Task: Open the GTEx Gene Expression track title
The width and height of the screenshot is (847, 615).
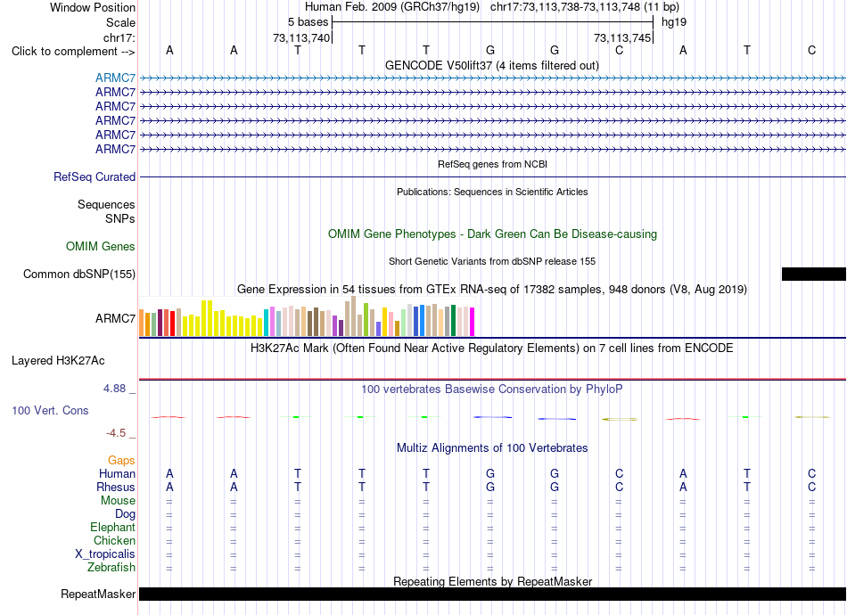Action: [x=492, y=290]
